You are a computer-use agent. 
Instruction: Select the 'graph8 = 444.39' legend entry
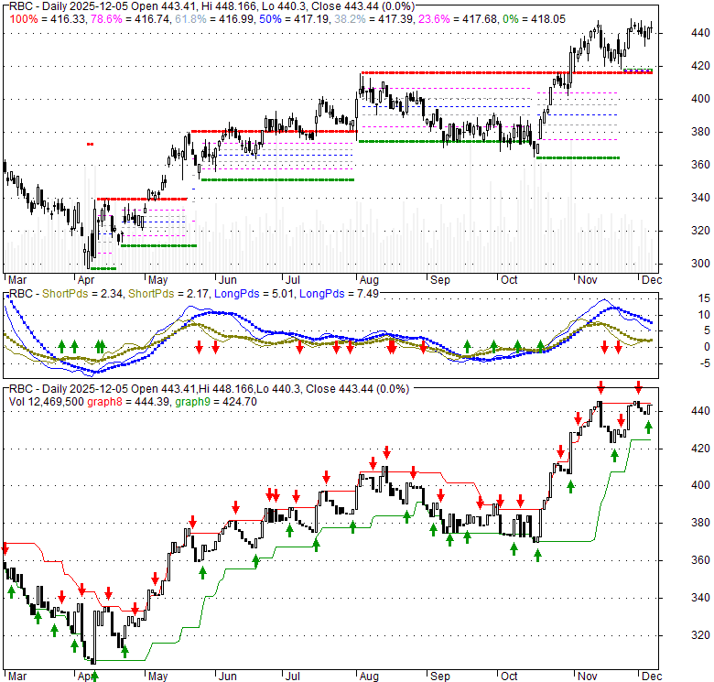(129, 402)
